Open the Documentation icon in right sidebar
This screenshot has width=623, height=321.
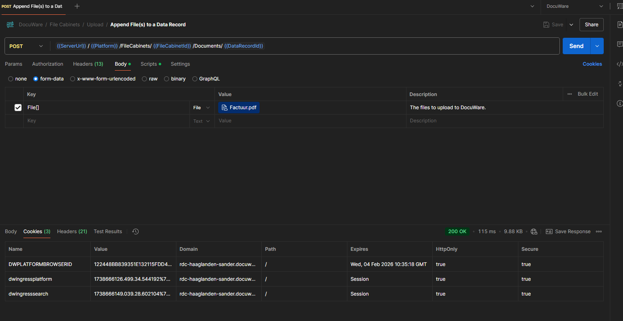620,25
